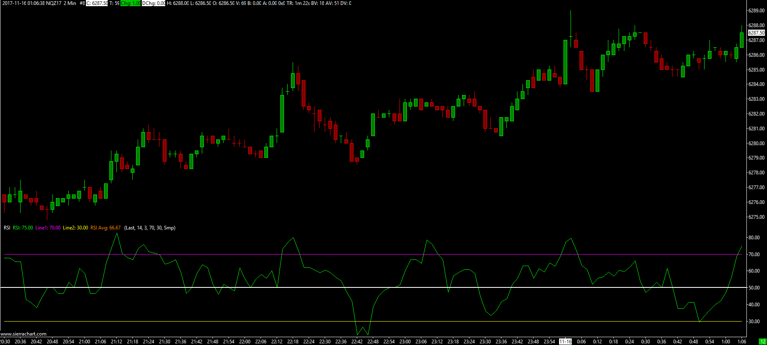This screenshot has width=767, height=345.
Task: Click the 20:36 time axis label
Action: click(x=20, y=342)
